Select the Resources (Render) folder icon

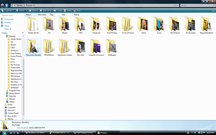click(33, 46)
